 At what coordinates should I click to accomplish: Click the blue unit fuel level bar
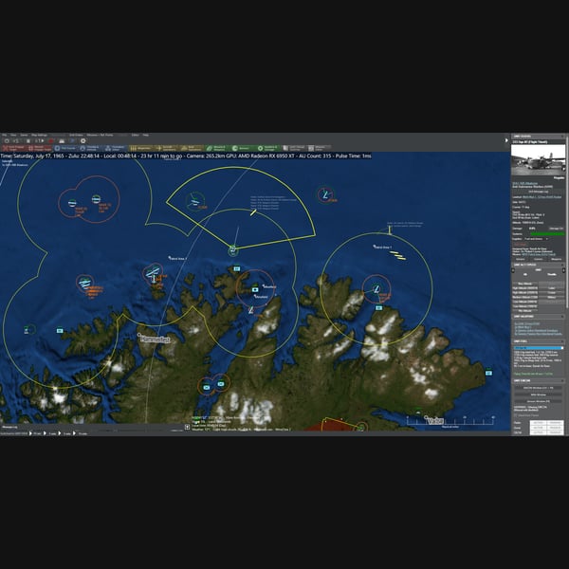click(538, 348)
